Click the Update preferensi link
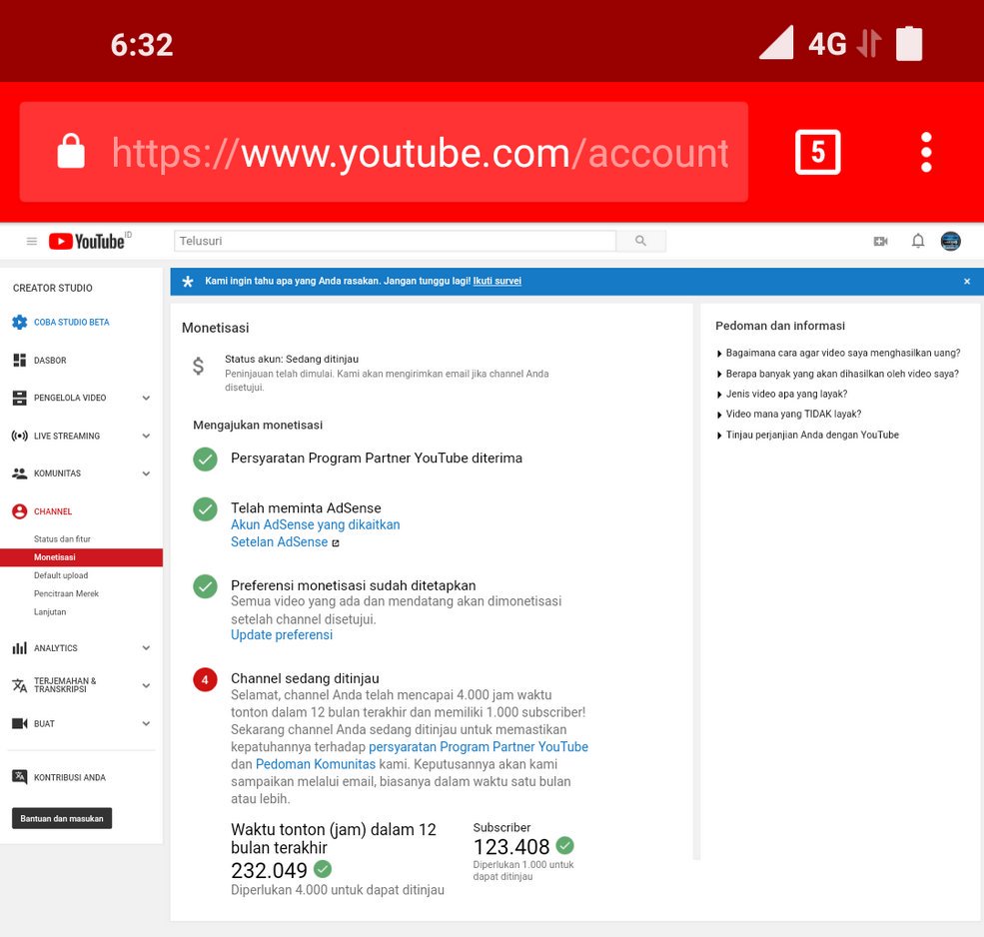The height and width of the screenshot is (937, 984). click(282, 635)
